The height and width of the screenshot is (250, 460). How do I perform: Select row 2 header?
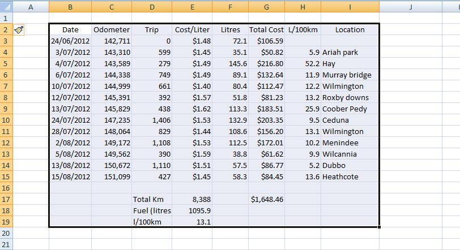coord(6,30)
